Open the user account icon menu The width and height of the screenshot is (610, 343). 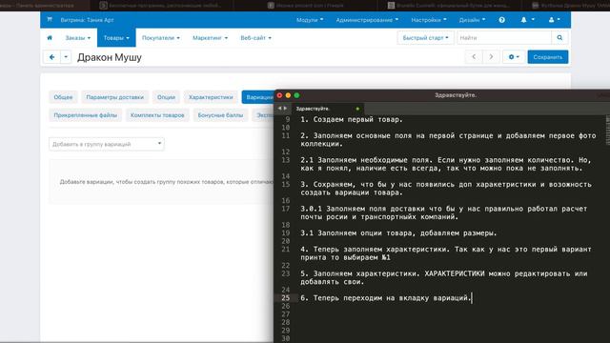pyautogui.click(x=554, y=20)
